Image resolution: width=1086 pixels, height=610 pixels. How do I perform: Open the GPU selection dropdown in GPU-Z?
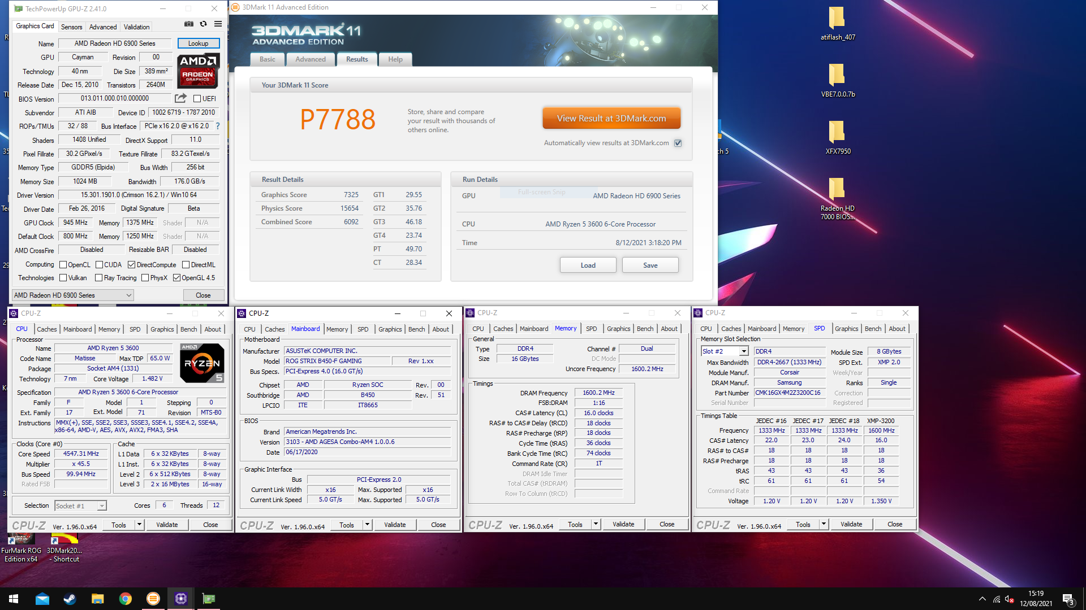[x=73, y=295]
